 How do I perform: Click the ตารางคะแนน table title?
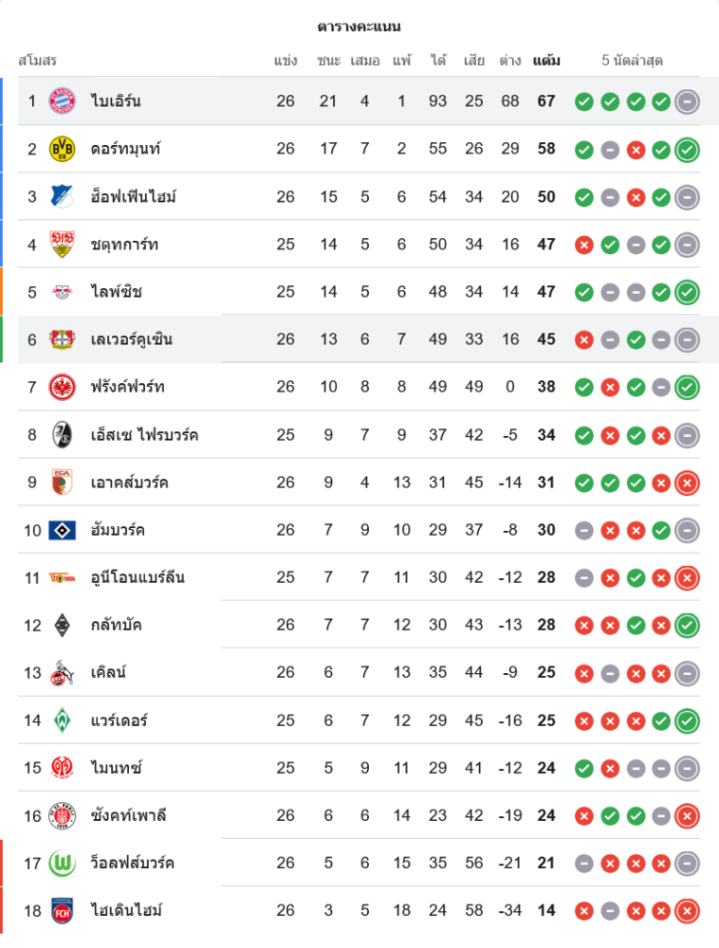[359, 26]
